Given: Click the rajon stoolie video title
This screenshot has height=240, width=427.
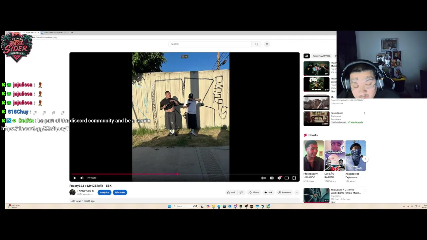Looking at the screenshot, I should (x=337, y=113).
